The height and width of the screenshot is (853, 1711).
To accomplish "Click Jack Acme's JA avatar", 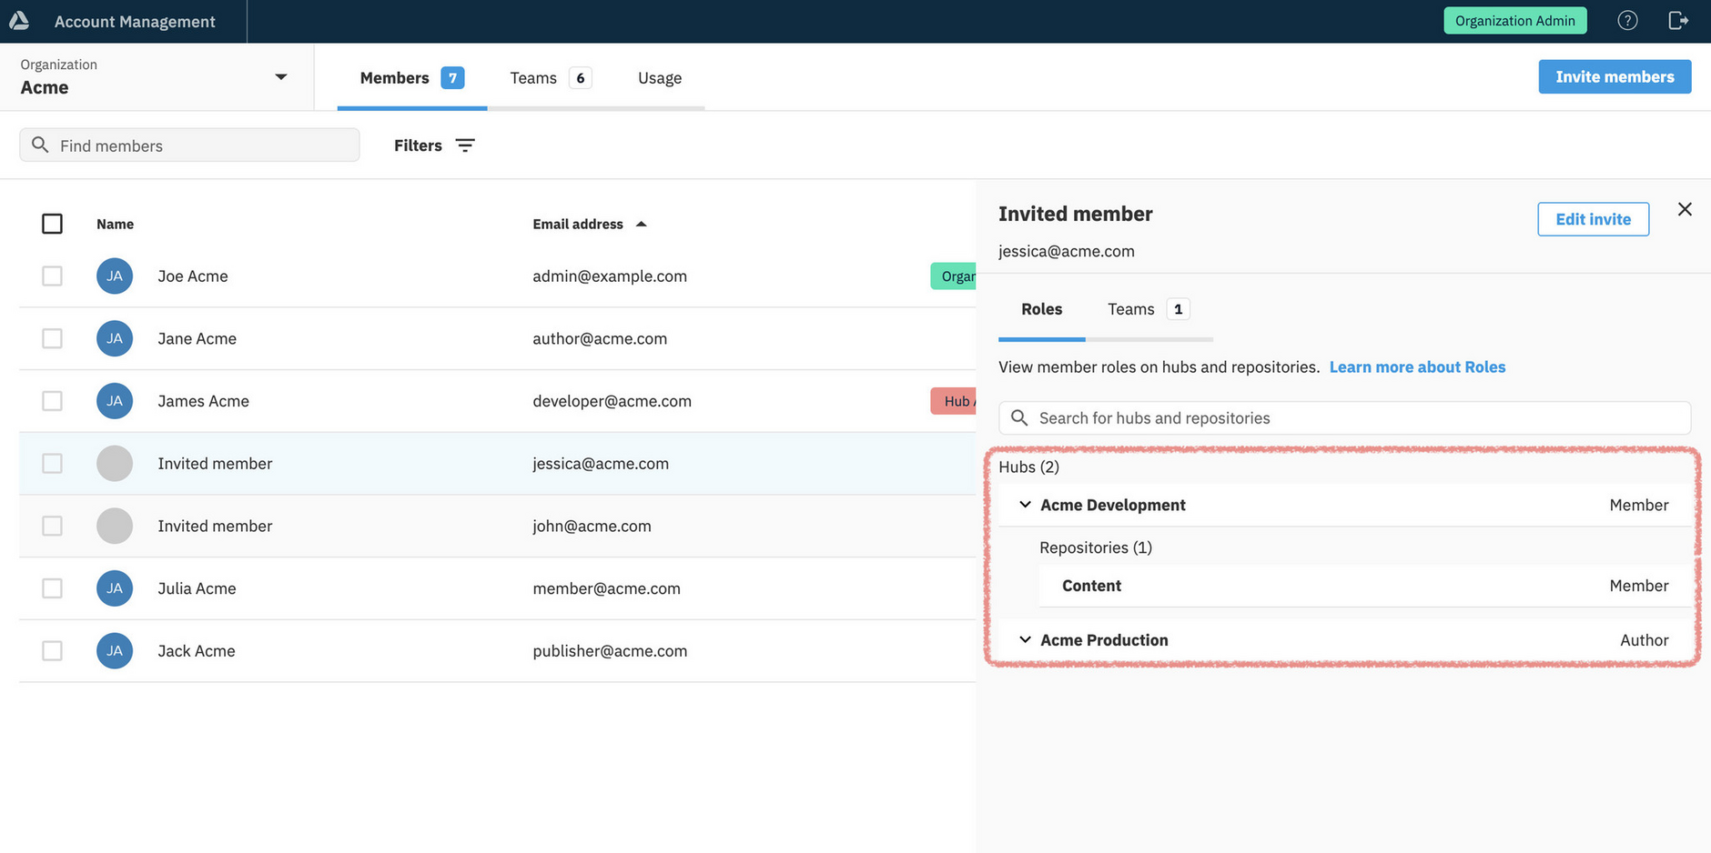I will (x=115, y=650).
